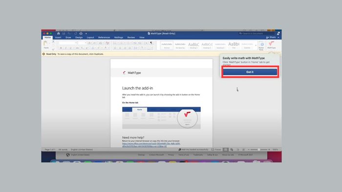Open the Draw tab
The height and width of the screenshot is (192, 342).
[68, 38]
